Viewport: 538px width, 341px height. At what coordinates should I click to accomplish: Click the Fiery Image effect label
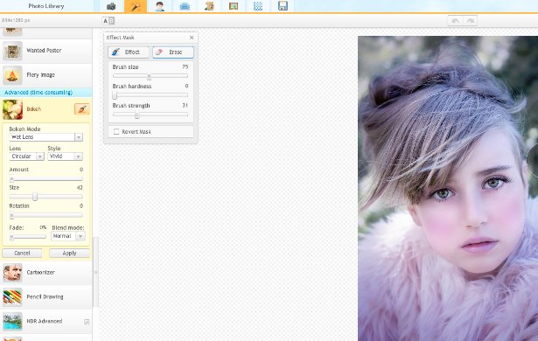coord(40,75)
